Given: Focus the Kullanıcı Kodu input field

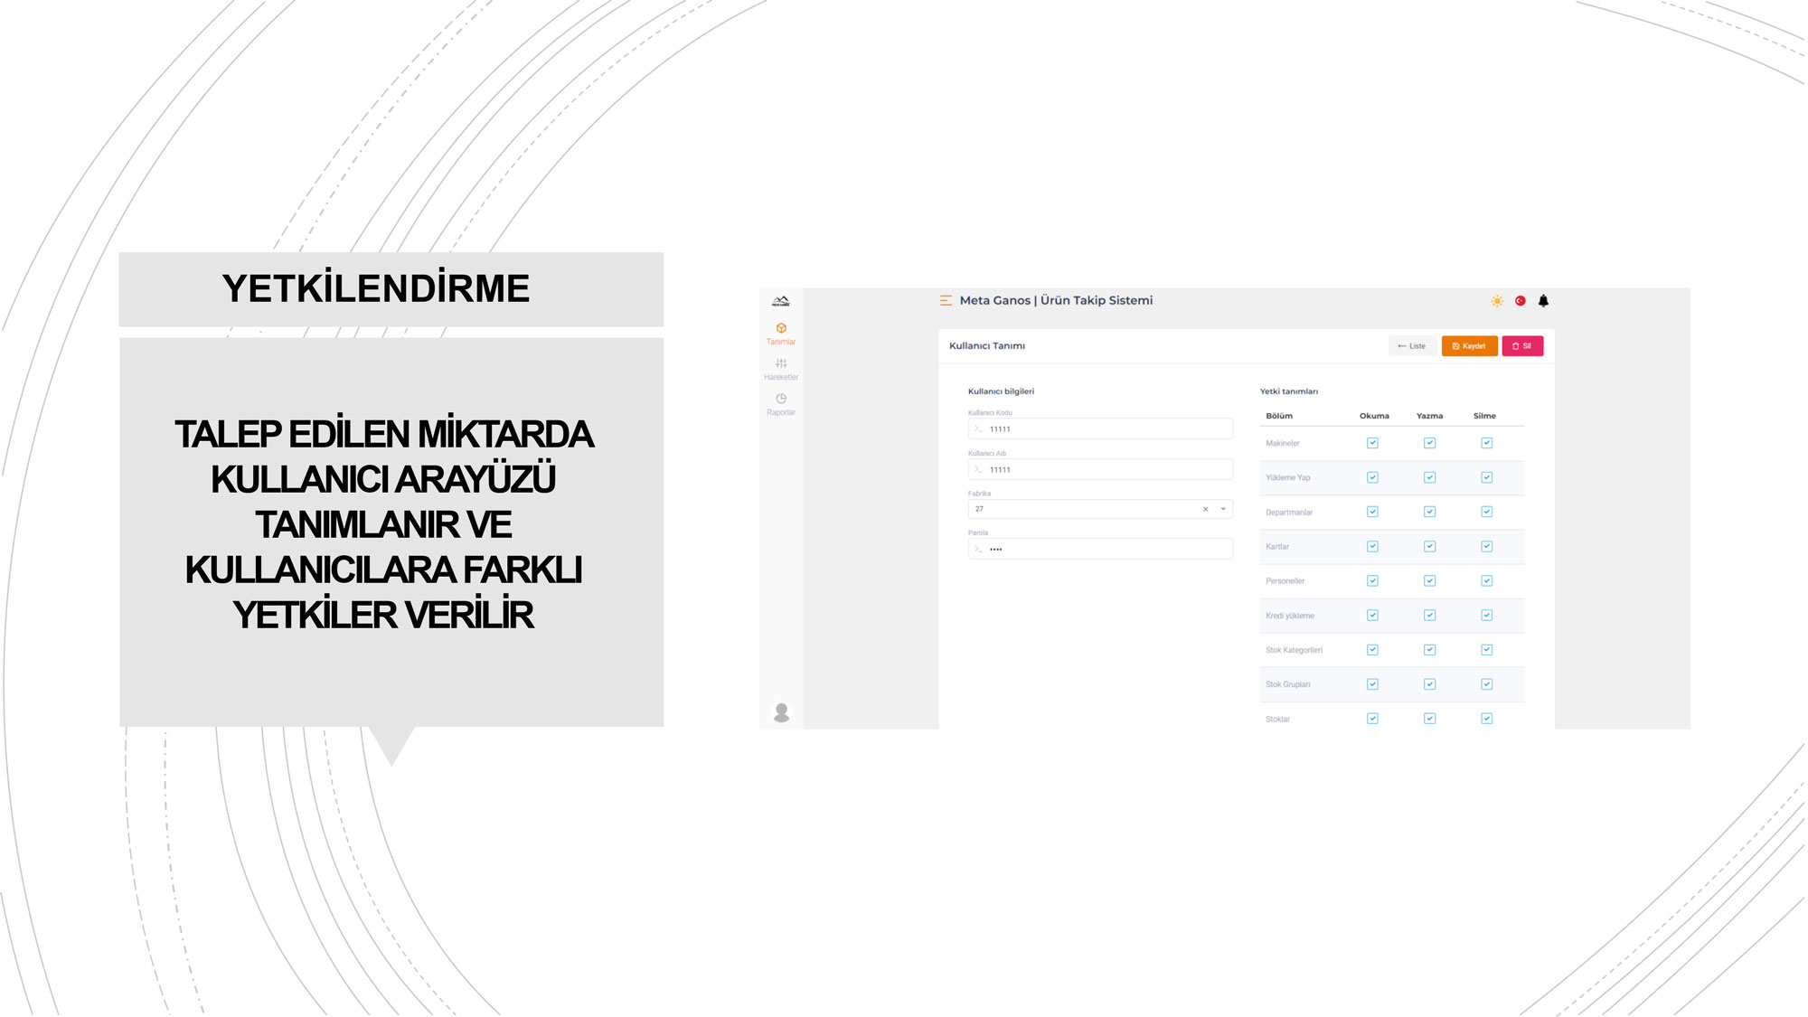Looking at the screenshot, I should point(1100,428).
